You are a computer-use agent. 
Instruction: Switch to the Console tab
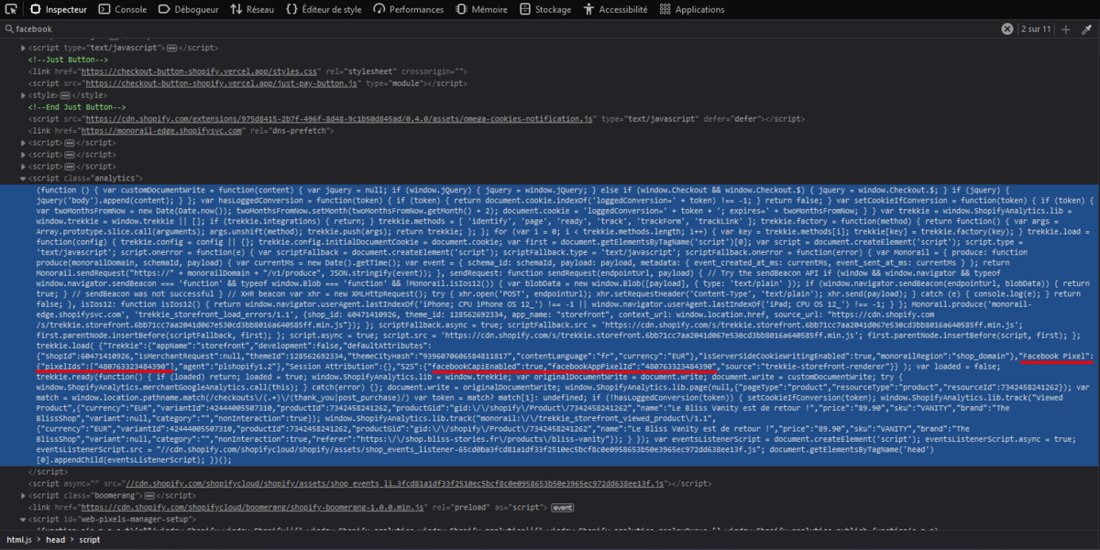[122, 9]
